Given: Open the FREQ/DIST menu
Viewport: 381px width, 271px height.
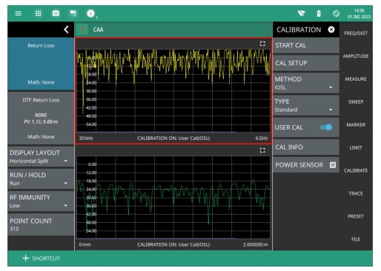Looking at the screenshot, I should point(356,33).
